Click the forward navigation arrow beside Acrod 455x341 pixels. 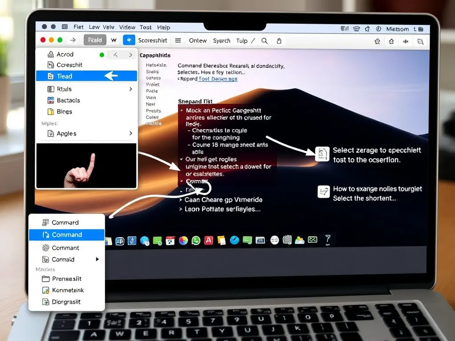[131, 55]
